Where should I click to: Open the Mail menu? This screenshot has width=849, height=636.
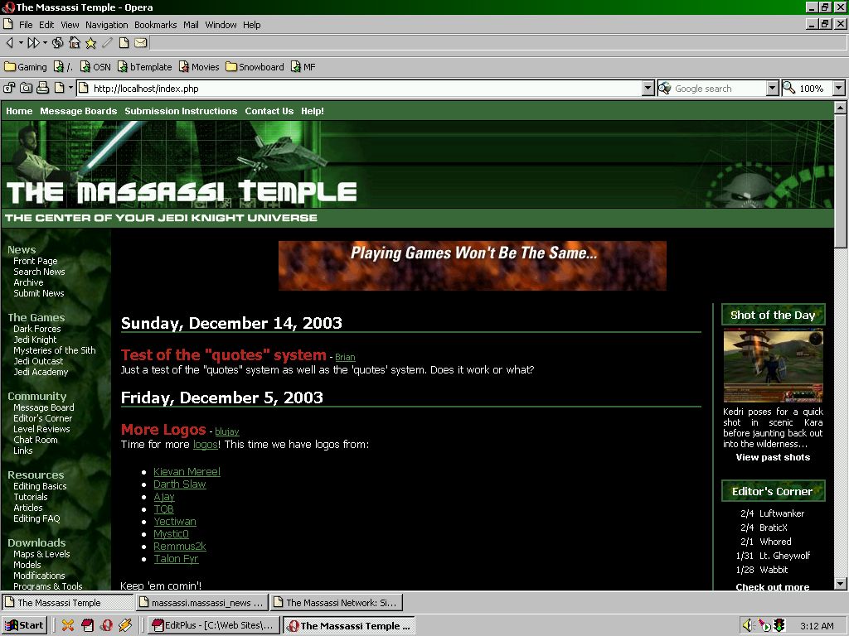click(x=191, y=25)
